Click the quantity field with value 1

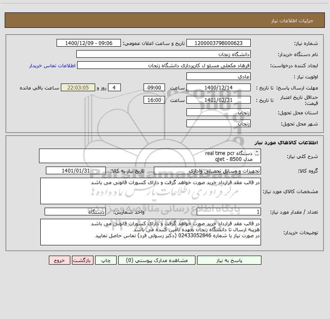(229, 212)
